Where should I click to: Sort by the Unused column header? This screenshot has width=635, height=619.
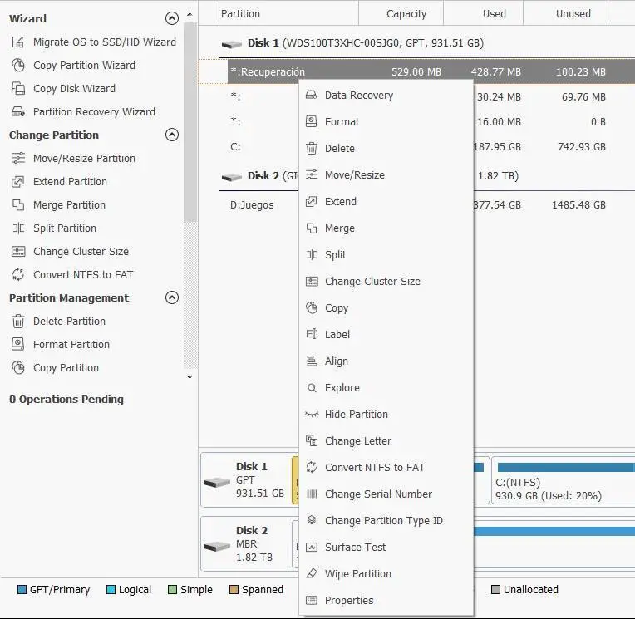(566, 14)
